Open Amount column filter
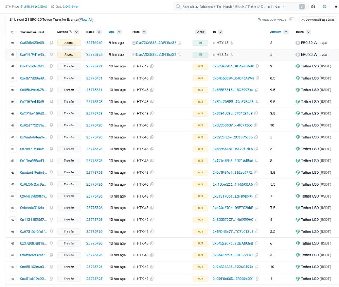The height and width of the screenshot is (287, 339). point(286,32)
